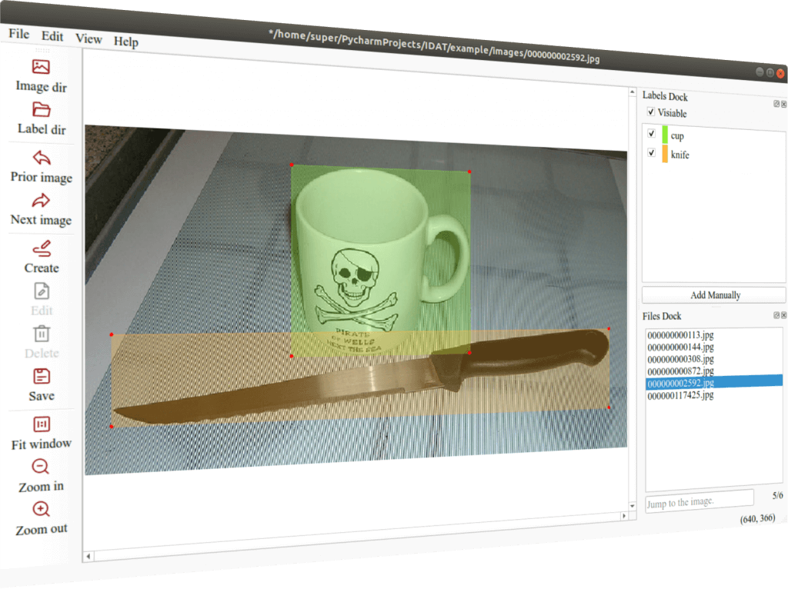The image size is (788, 589).
Task: Open the View menu
Action: 89,38
